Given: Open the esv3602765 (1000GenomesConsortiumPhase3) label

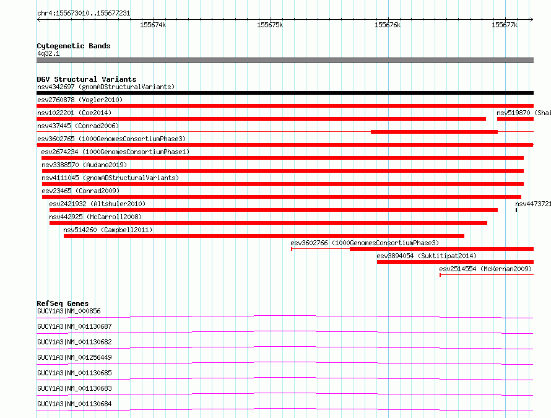Looking at the screenshot, I should click(x=111, y=139).
